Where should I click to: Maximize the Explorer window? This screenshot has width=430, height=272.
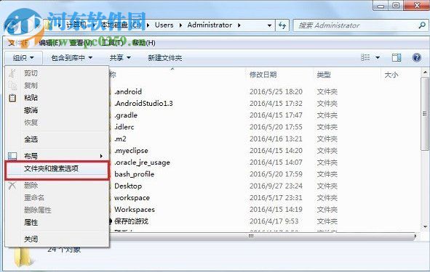tap(396, 5)
